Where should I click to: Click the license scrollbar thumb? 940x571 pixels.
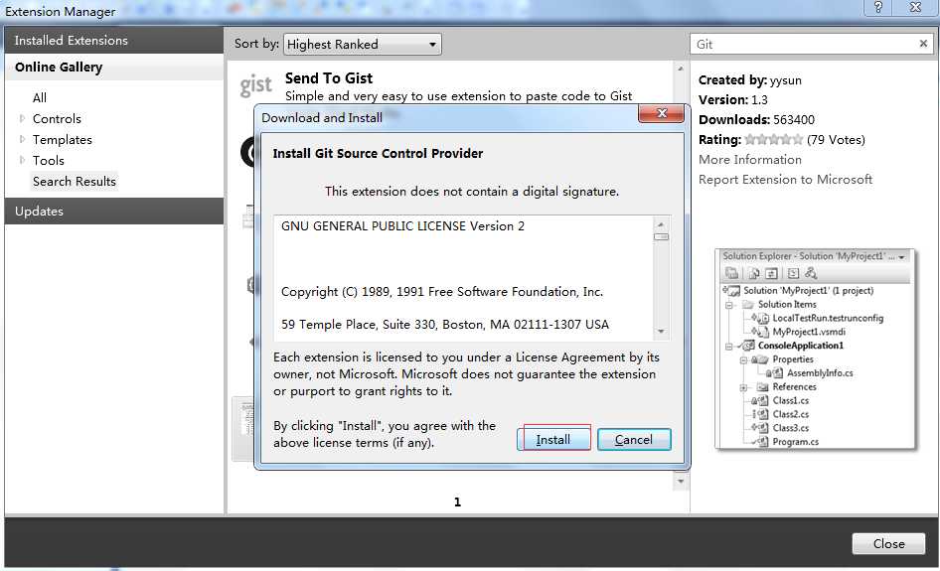point(661,236)
